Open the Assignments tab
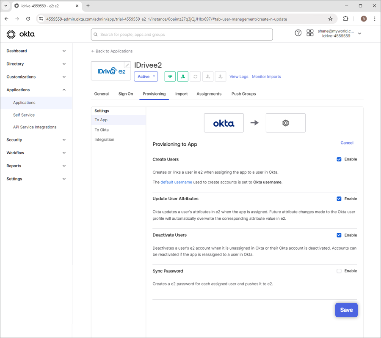 pos(209,94)
